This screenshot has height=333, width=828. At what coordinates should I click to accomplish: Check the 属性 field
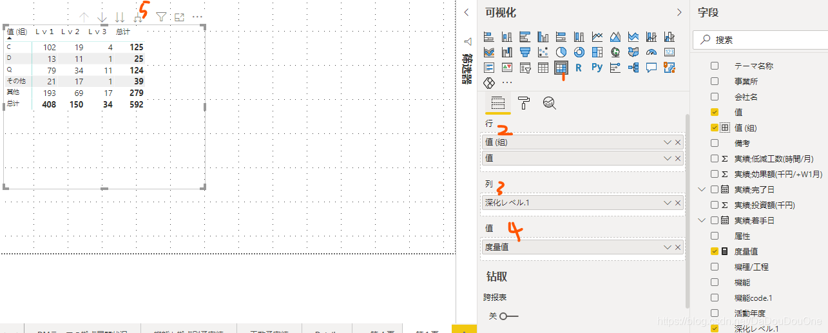click(715, 236)
